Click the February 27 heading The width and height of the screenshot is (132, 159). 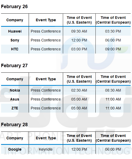(14, 66)
